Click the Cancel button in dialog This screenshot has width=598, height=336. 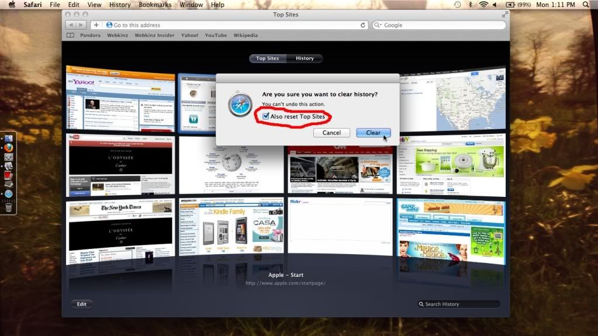tap(331, 133)
